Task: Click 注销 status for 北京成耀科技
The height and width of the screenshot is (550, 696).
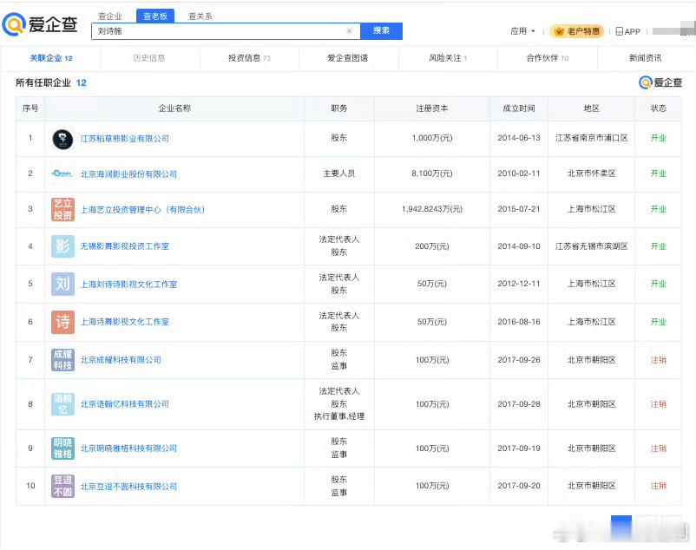Action: coord(659,360)
